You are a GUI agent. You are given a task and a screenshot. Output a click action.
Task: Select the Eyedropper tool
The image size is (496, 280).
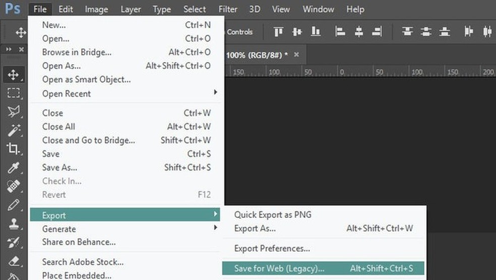click(13, 167)
